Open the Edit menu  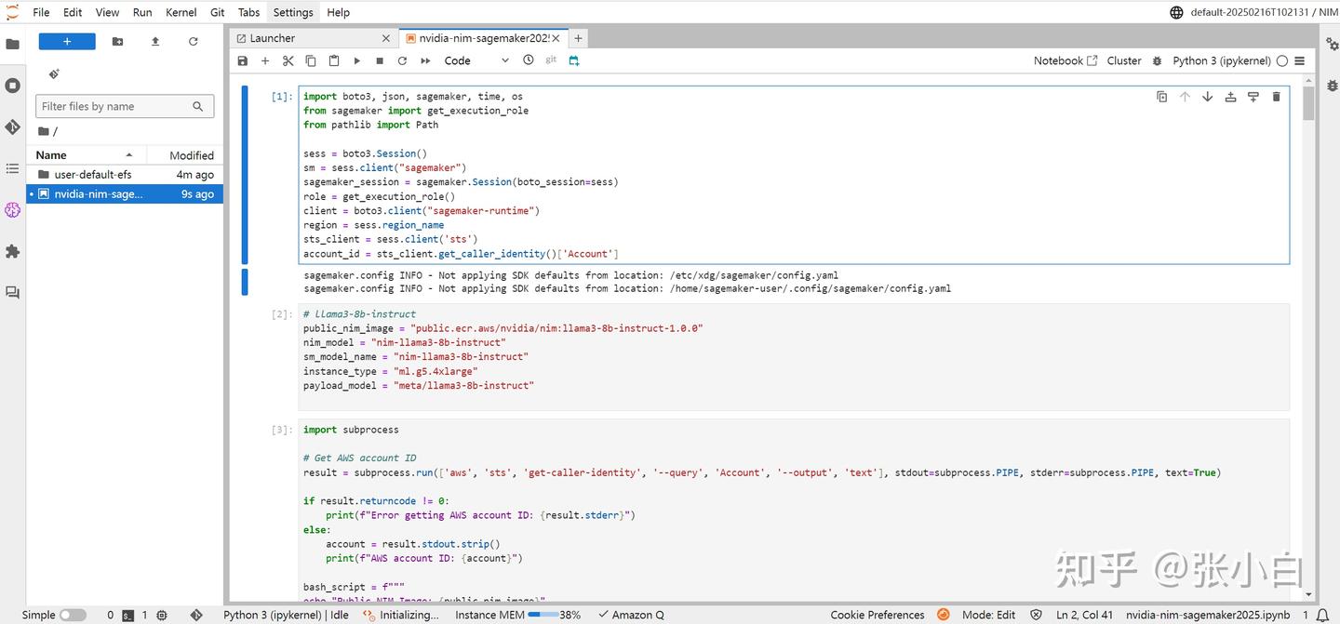click(73, 12)
